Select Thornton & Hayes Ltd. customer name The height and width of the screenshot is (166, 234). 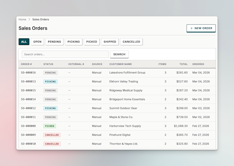124,144
